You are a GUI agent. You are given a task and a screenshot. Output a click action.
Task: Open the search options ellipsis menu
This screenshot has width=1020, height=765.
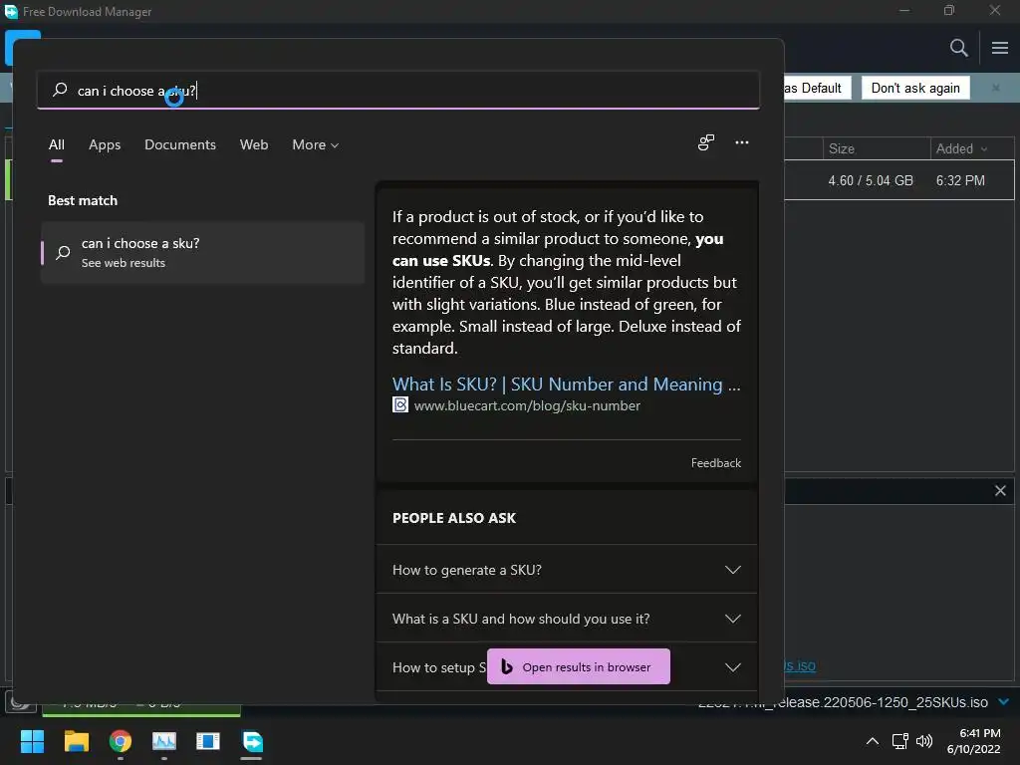tap(741, 142)
